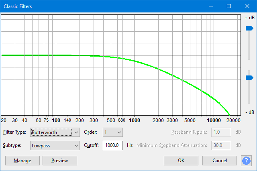Click the Minimum Stopband Attenuation field

[221, 145]
